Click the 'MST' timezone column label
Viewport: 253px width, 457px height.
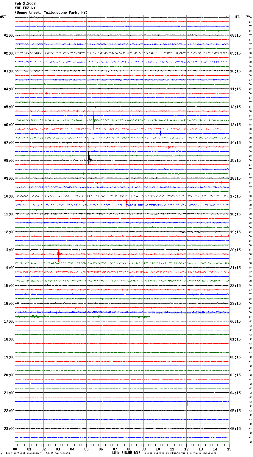(x=3, y=17)
